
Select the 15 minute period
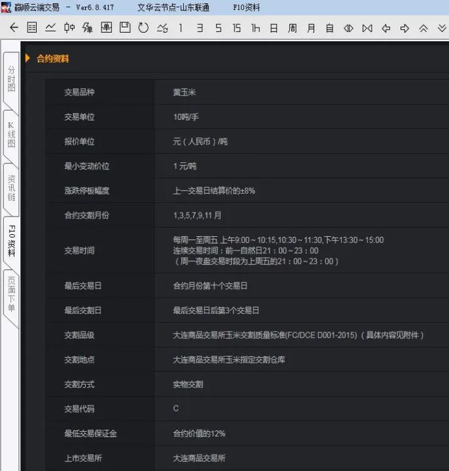click(236, 28)
